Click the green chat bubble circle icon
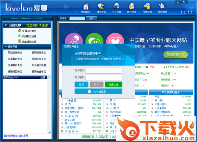The height and width of the screenshot is (142, 197). click(94, 39)
